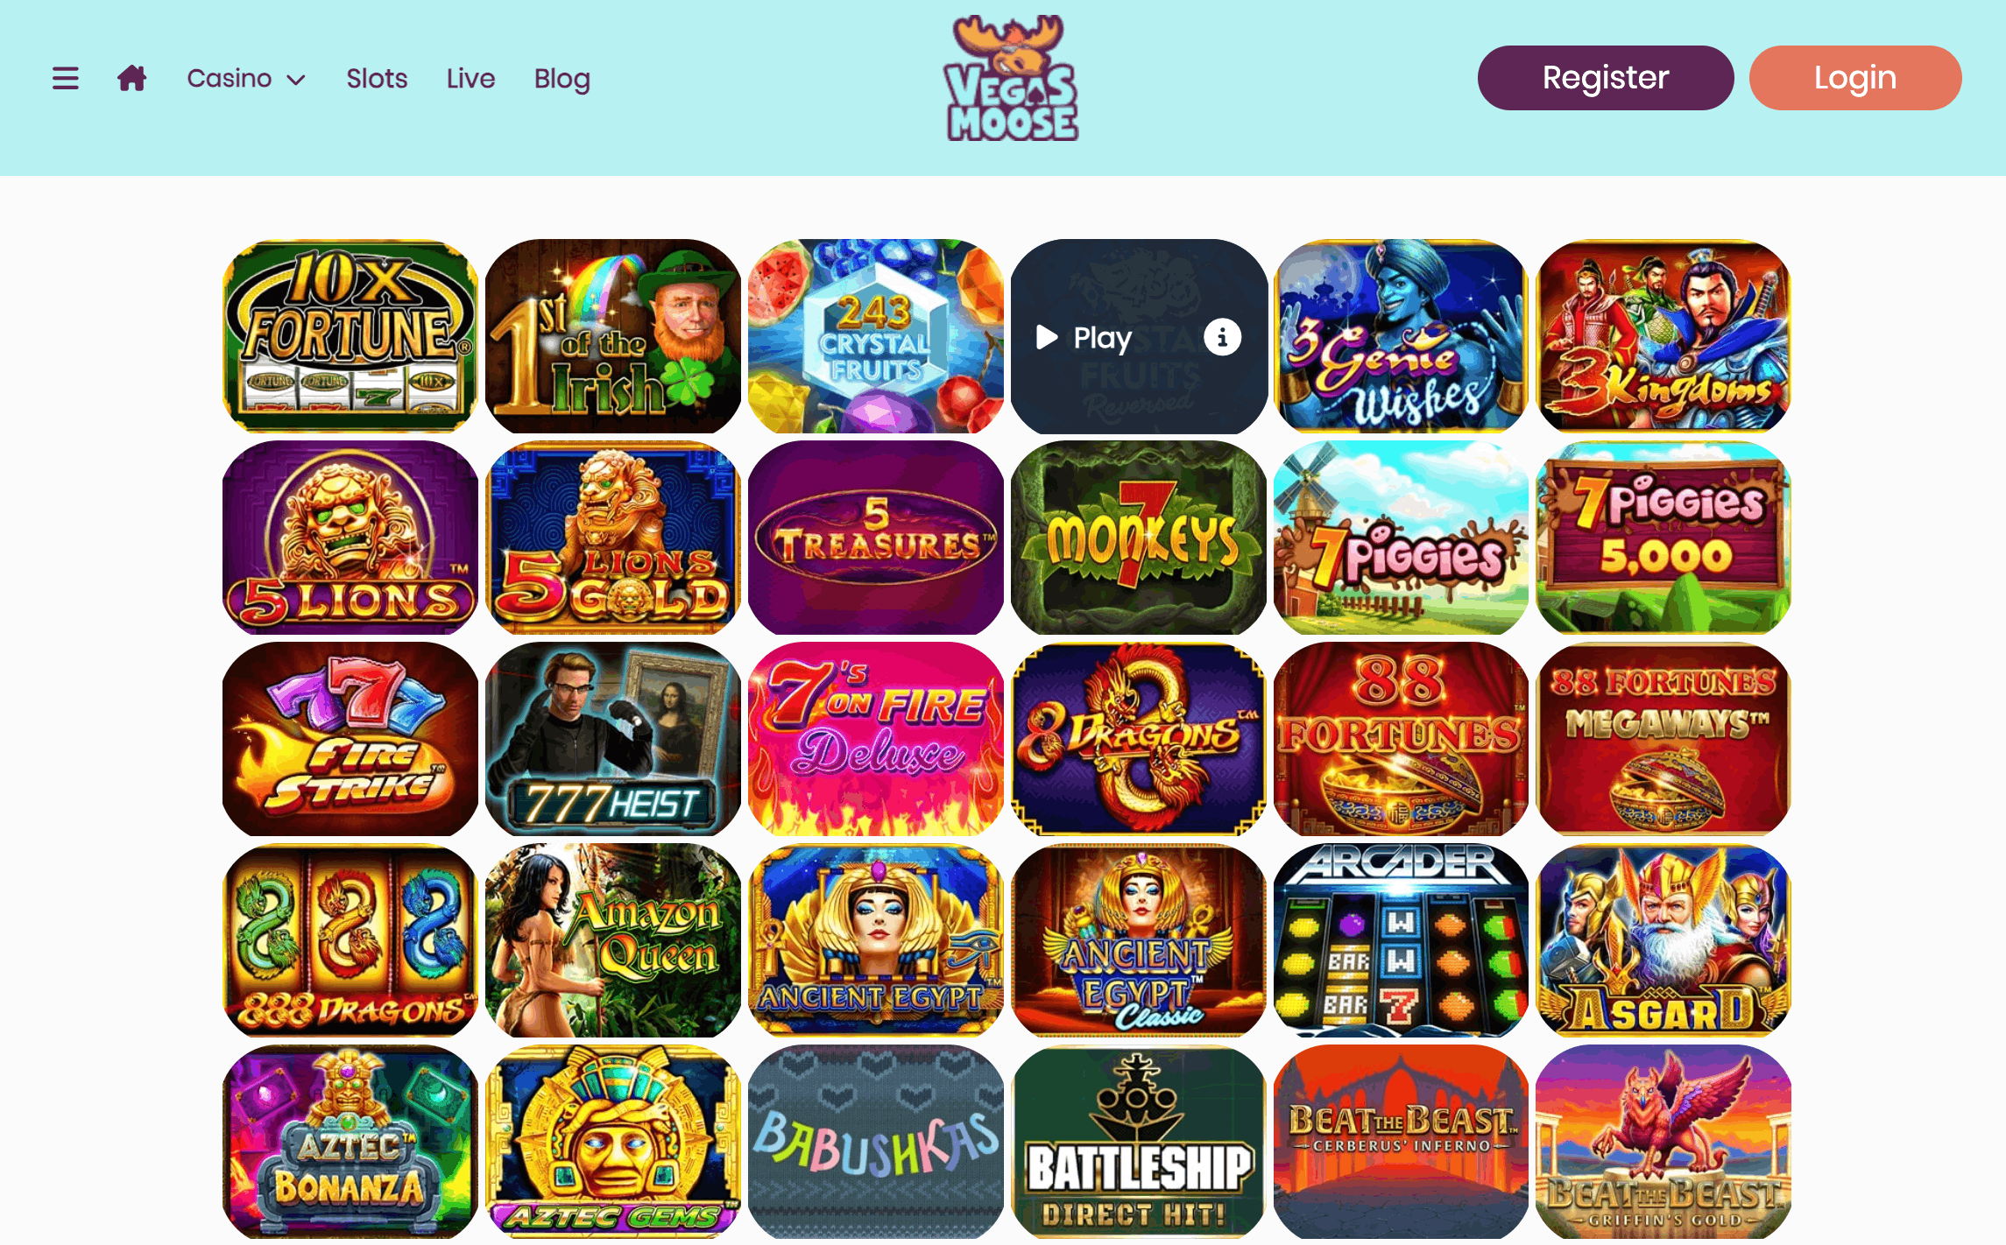This screenshot has height=1245, width=2006.
Task: Open the Slots menu item
Action: click(377, 79)
